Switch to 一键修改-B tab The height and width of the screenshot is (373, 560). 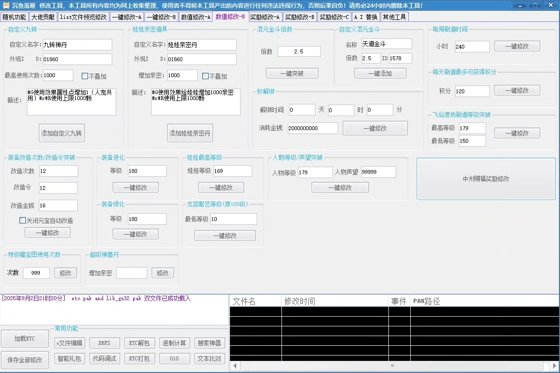point(161,17)
